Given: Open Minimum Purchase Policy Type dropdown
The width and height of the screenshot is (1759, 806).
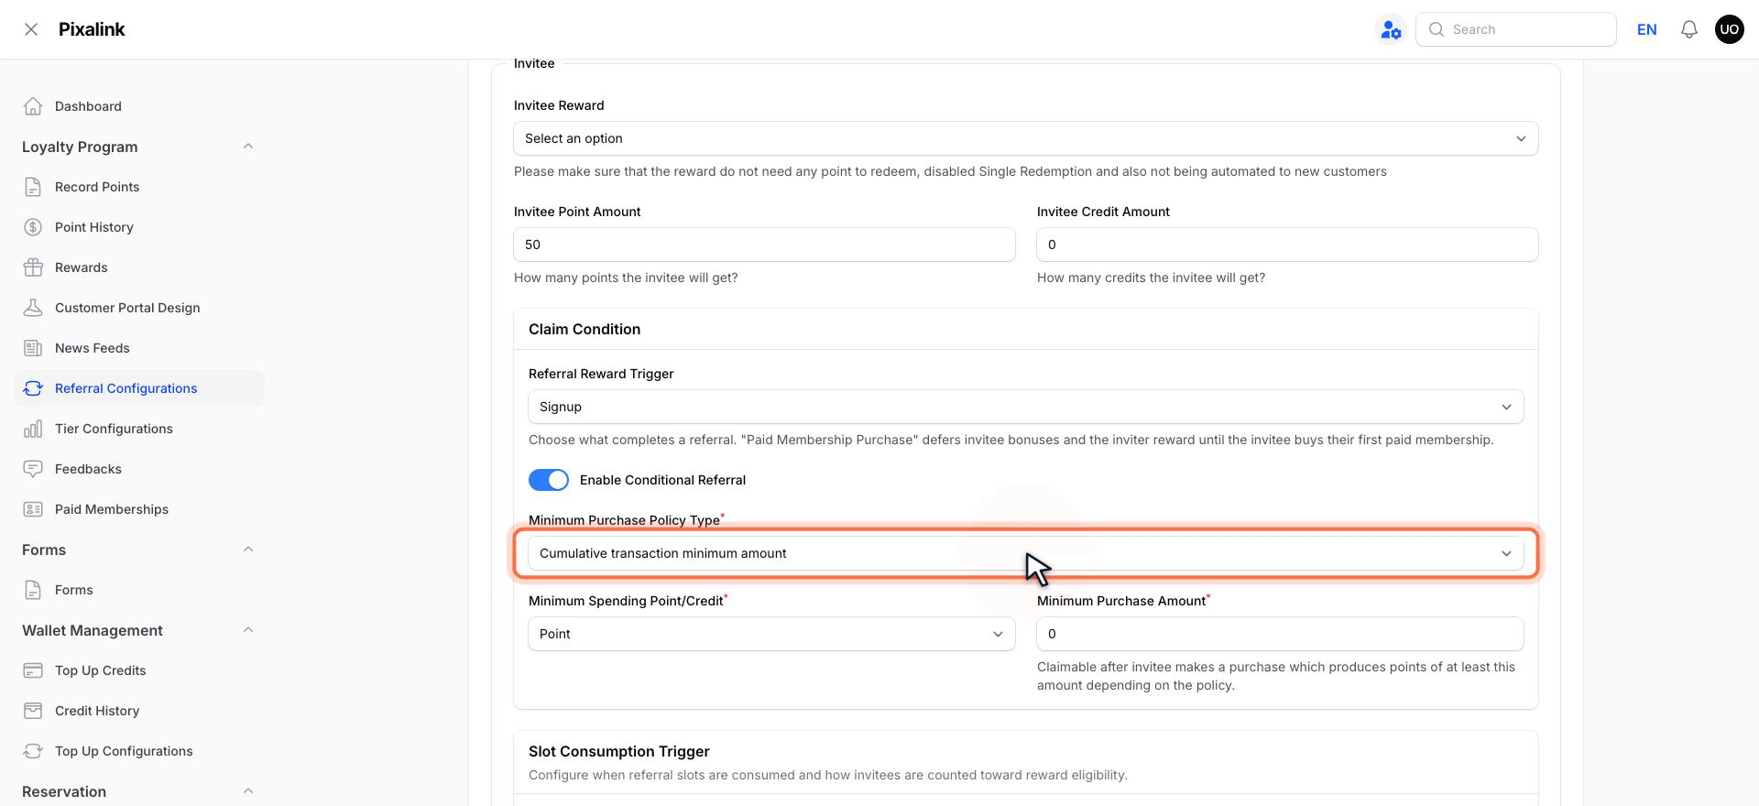Looking at the screenshot, I should pyautogui.click(x=1025, y=553).
